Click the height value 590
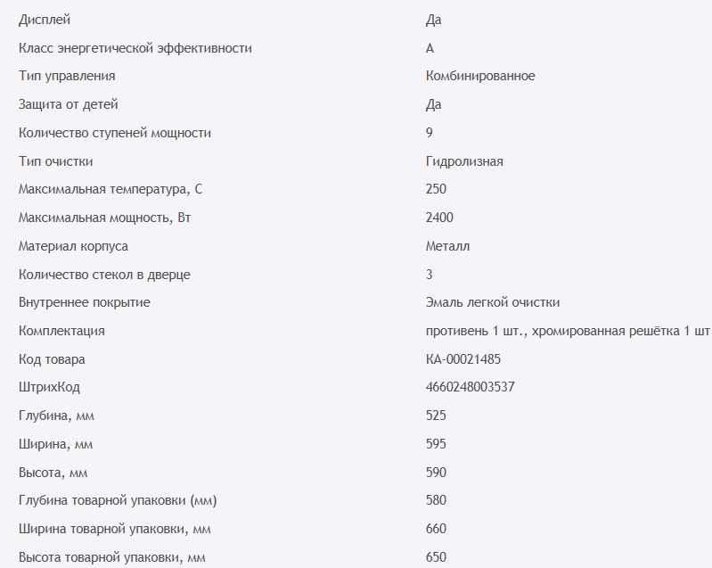This screenshot has height=568, width=712. click(437, 473)
